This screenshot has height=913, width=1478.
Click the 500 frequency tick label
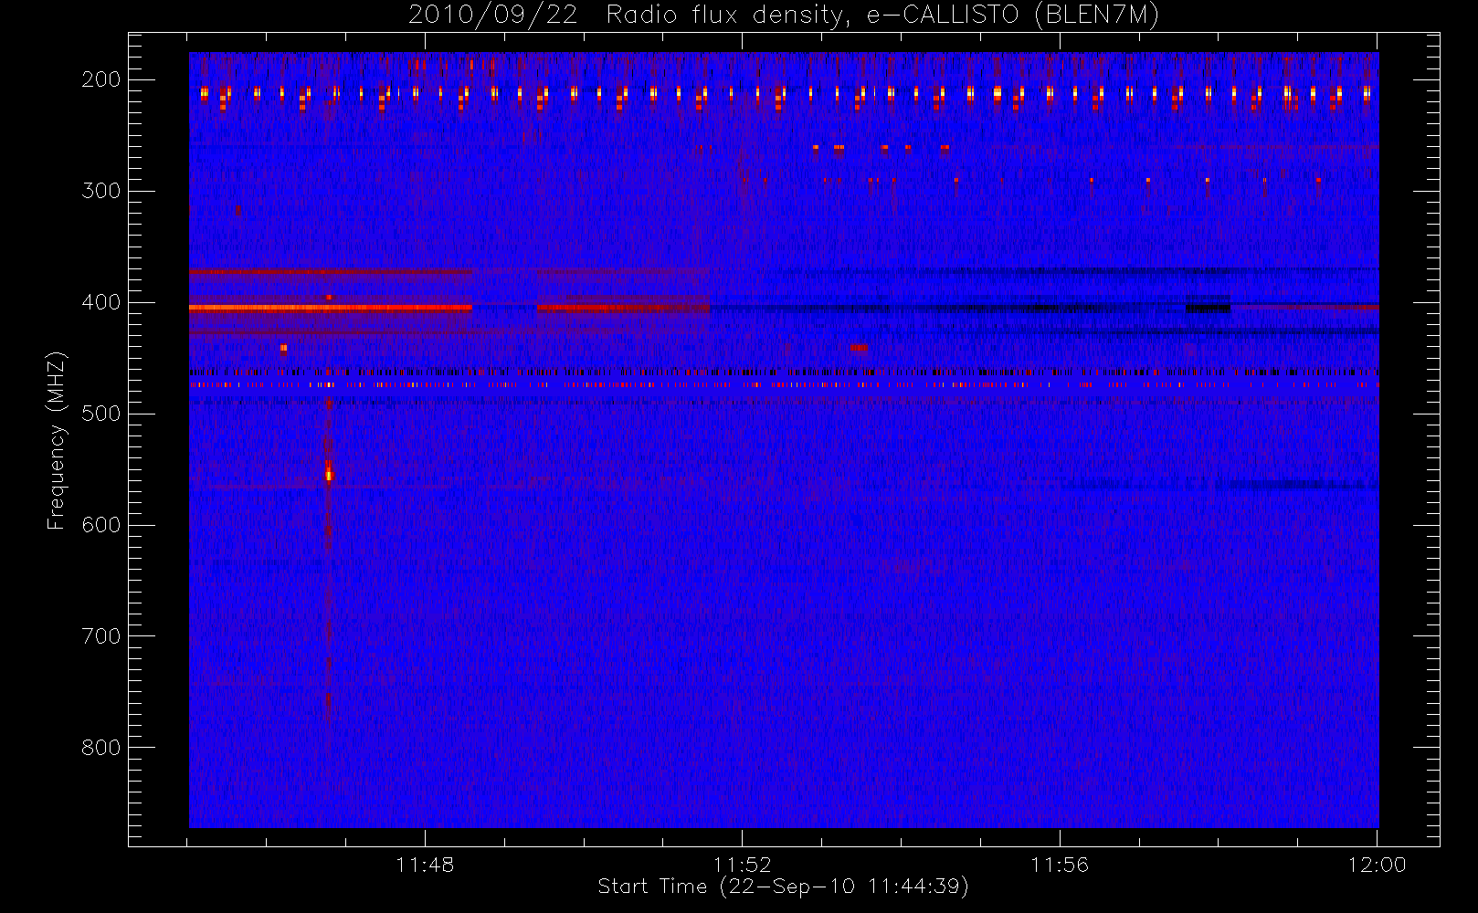click(x=101, y=414)
